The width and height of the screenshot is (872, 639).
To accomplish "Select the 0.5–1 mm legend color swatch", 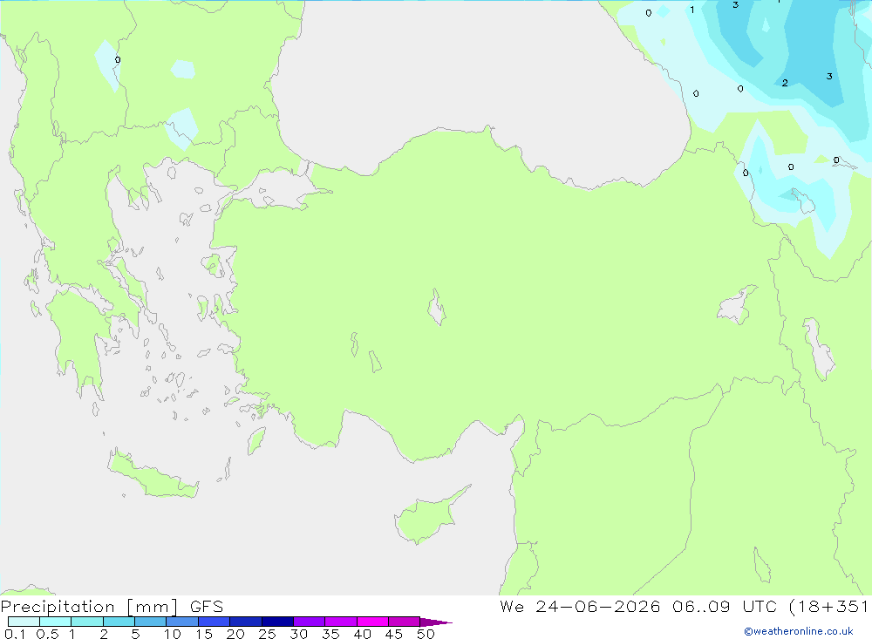I will [56, 622].
